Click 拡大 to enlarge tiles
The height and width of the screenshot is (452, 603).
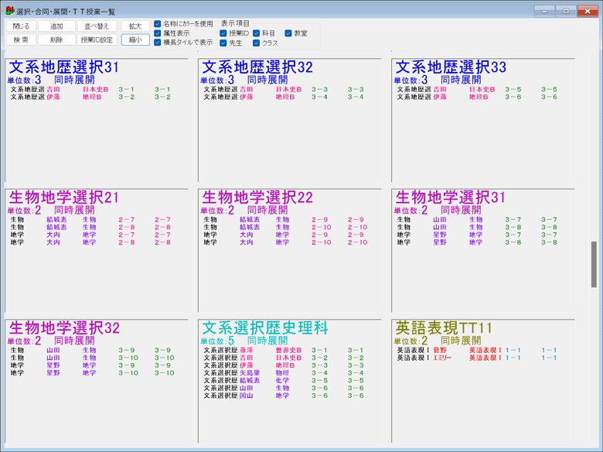[135, 26]
